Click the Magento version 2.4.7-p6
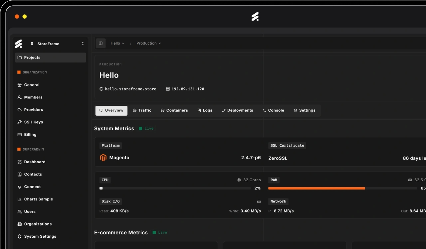Viewport: 426px width, 249px height. [251, 158]
